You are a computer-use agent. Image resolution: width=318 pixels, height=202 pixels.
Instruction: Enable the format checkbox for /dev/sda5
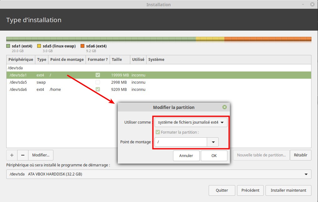(98, 82)
